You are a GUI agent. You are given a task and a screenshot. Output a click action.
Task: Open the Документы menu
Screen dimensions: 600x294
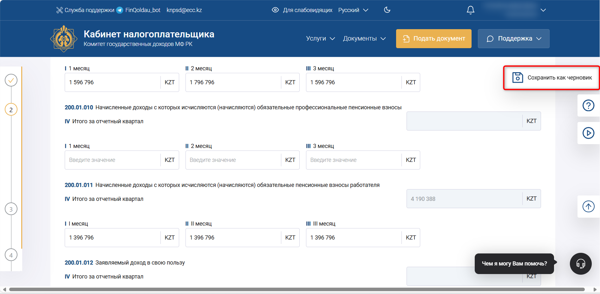point(364,39)
